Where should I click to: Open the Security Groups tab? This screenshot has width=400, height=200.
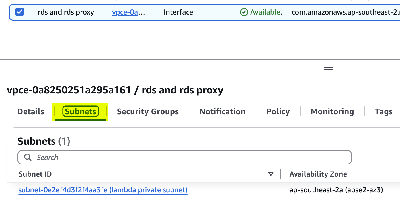click(x=148, y=111)
